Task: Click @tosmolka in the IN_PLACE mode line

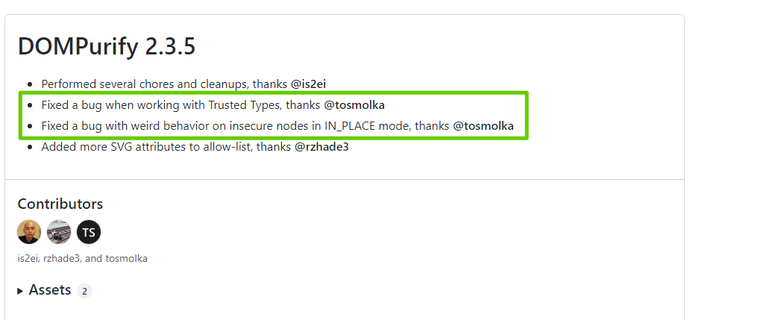Action: coord(483,126)
